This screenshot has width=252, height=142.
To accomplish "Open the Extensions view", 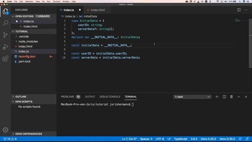I will tap(5, 59).
